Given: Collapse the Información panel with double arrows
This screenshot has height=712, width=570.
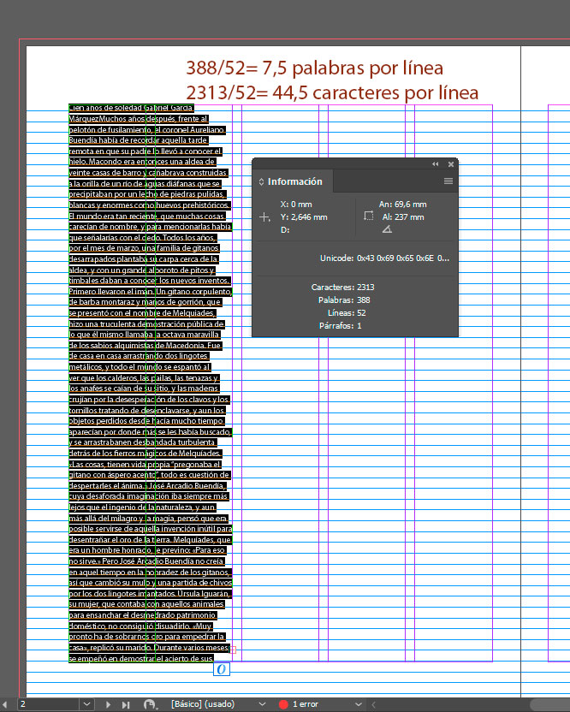Looking at the screenshot, I should pyautogui.click(x=436, y=163).
